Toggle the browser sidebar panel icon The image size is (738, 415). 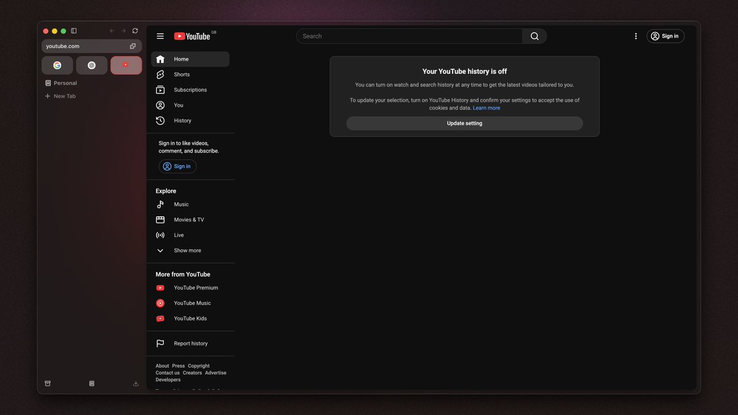(74, 31)
